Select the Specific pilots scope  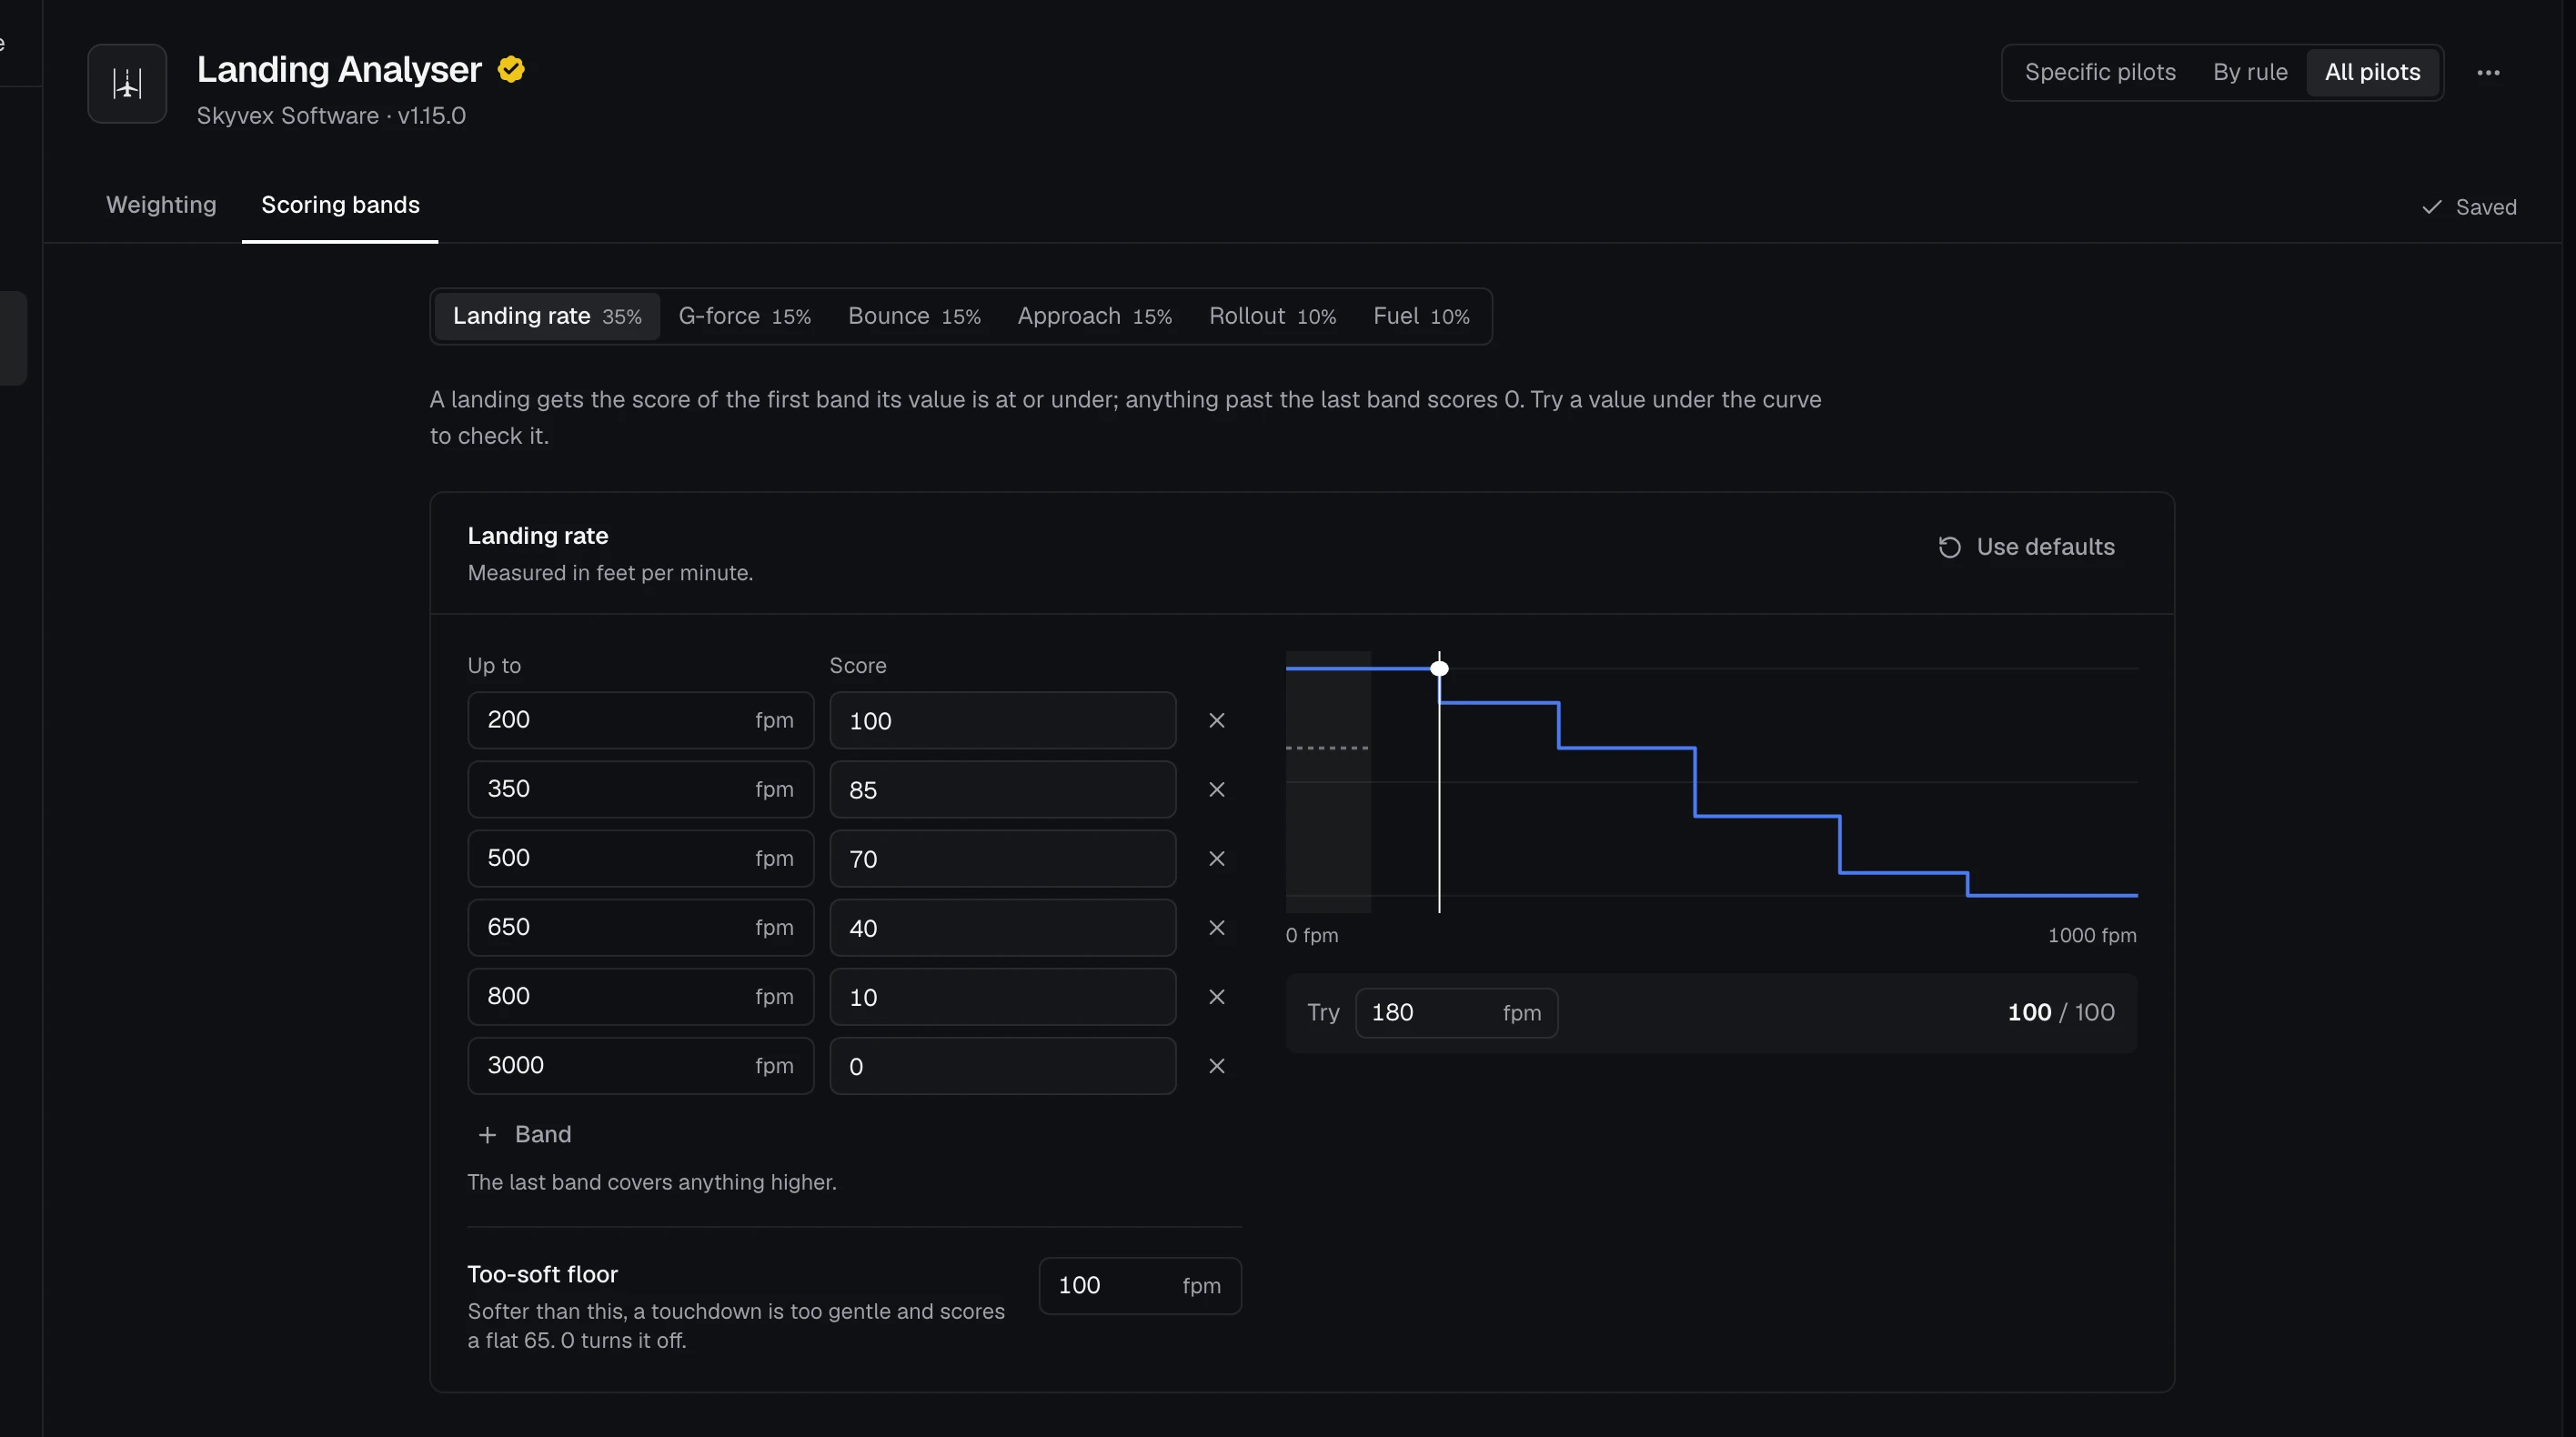pyautogui.click(x=2100, y=72)
